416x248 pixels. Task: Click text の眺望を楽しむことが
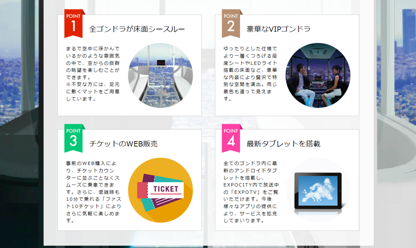(93, 70)
